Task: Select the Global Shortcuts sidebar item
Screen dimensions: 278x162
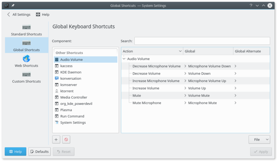Action: pyautogui.click(x=26, y=46)
